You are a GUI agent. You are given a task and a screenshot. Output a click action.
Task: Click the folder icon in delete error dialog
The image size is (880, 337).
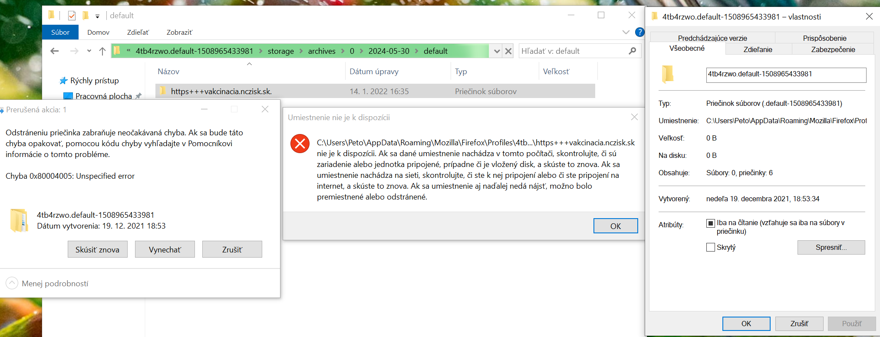point(19,220)
